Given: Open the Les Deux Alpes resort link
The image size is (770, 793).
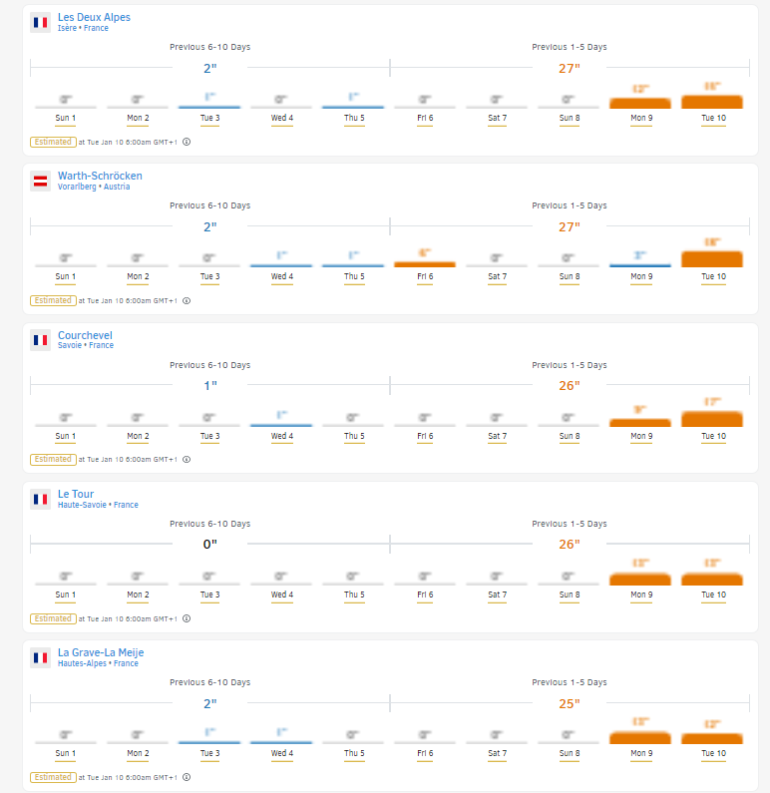Looking at the screenshot, I should tap(94, 17).
